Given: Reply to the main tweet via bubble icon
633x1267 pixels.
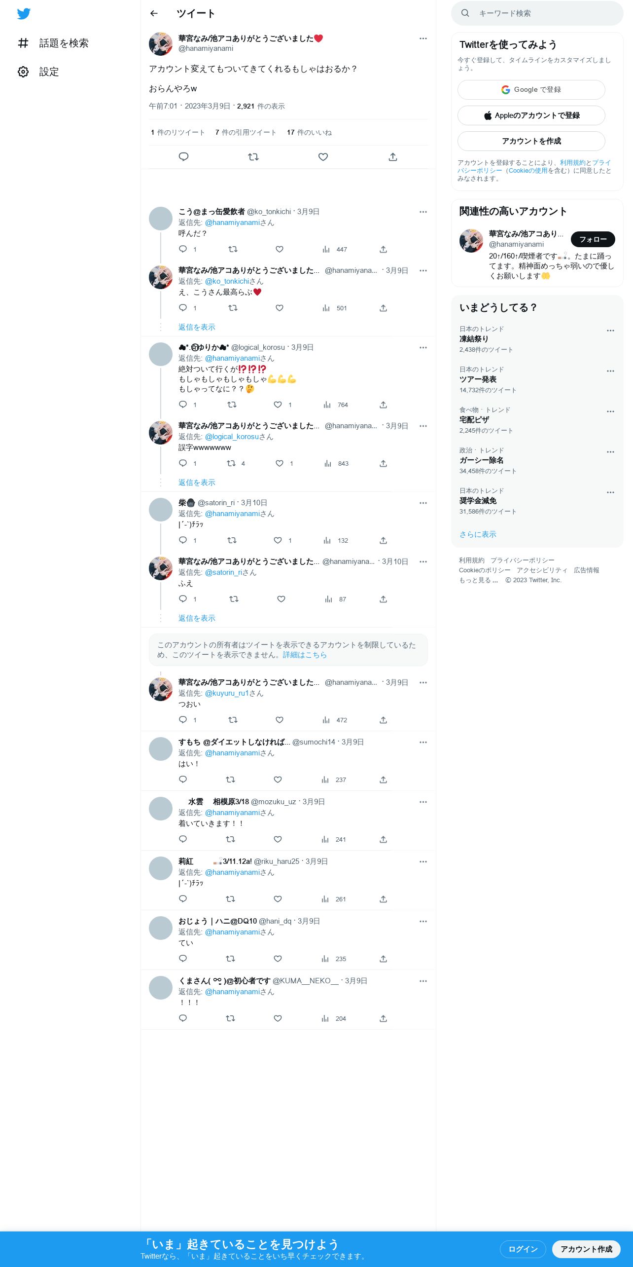Looking at the screenshot, I should [183, 157].
